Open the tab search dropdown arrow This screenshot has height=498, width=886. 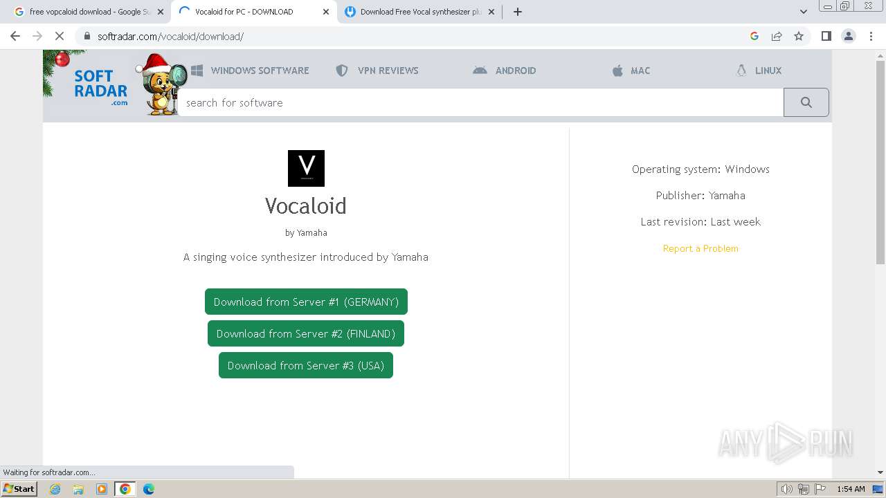[803, 12]
